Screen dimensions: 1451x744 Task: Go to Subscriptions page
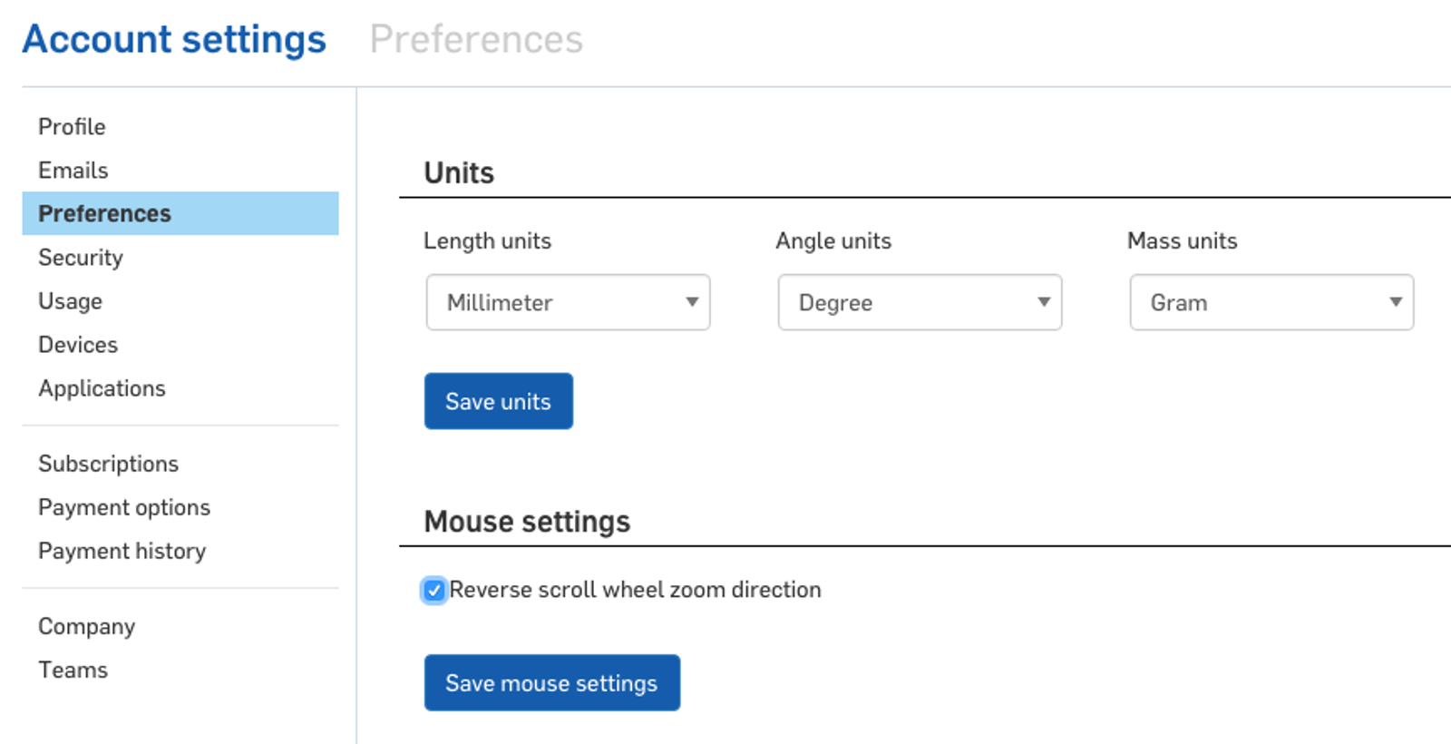coord(108,464)
